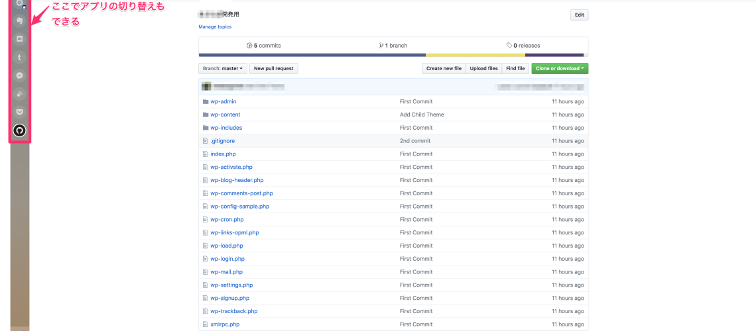Open the 0 releases page

[523, 46]
